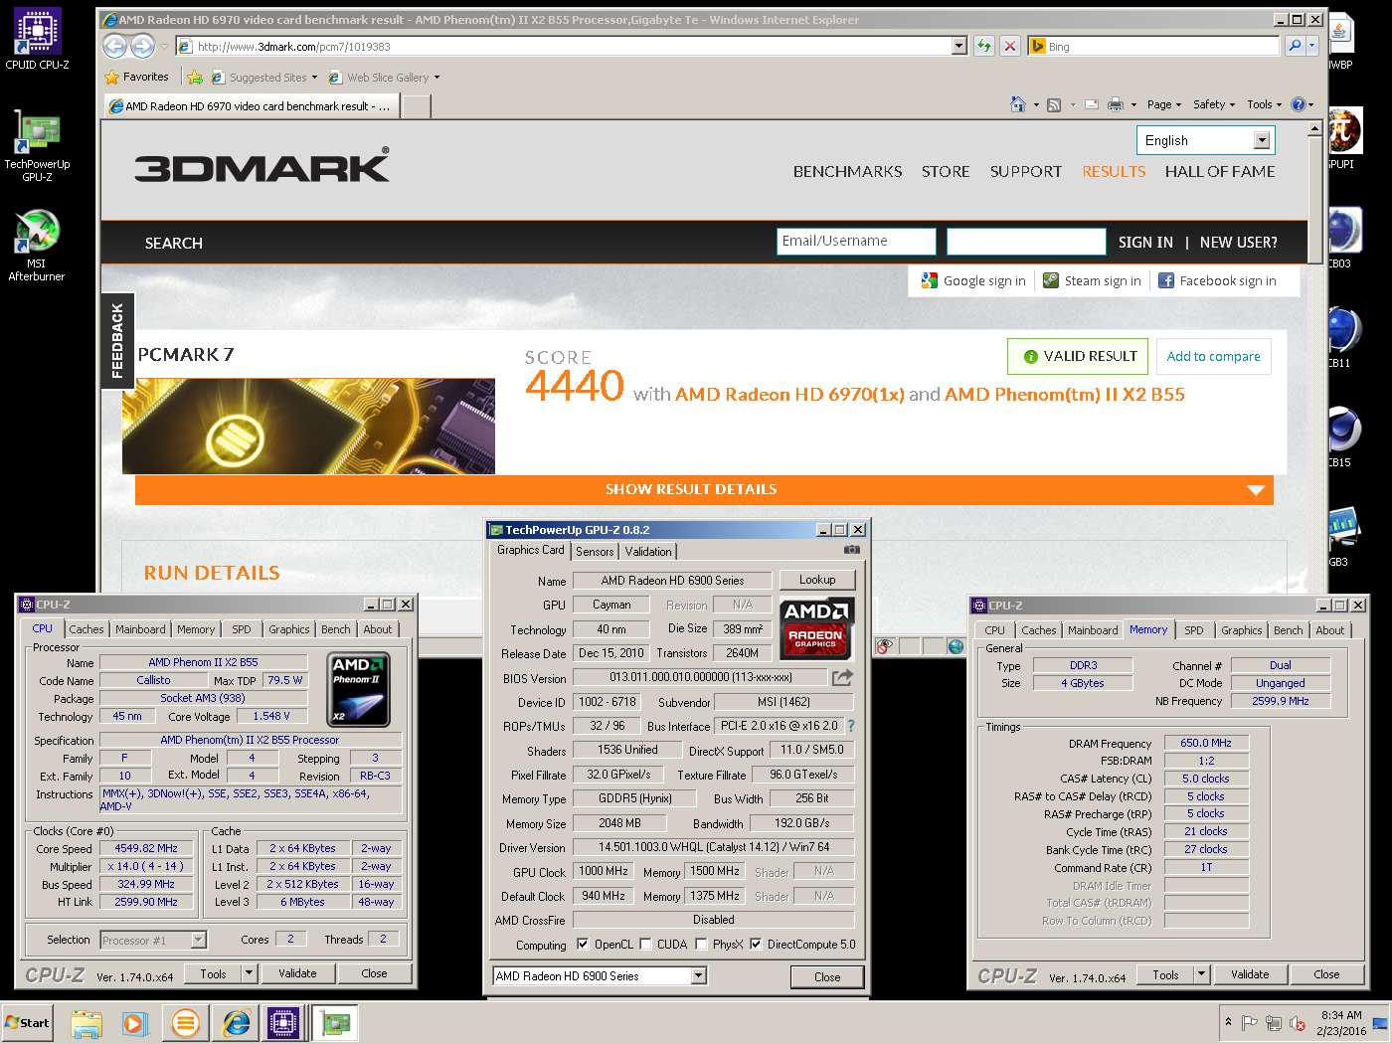This screenshot has width=1392, height=1044.
Task: Click the vertical Feedback side tab
Action: tap(117, 340)
